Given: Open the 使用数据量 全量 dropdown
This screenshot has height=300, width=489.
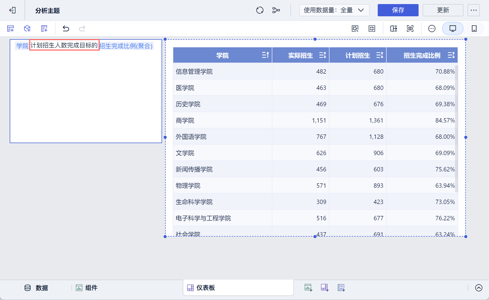Looking at the screenshot, I should pos(334,10).
